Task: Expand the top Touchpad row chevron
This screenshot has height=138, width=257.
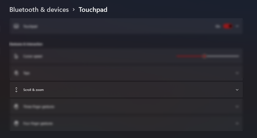Action: click(x=237, y=26)
